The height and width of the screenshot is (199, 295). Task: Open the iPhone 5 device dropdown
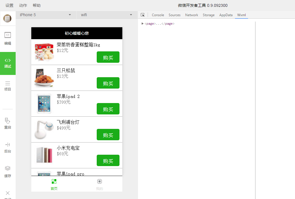(46, 15)
